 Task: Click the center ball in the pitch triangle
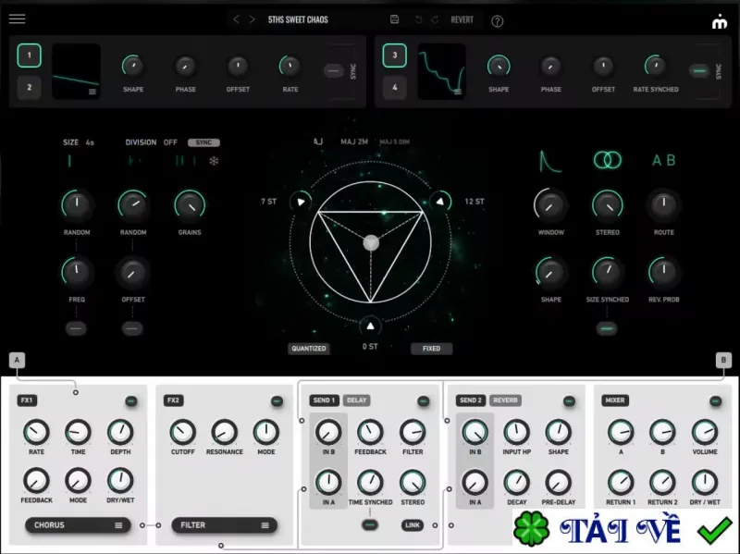(x=371, y=242)
